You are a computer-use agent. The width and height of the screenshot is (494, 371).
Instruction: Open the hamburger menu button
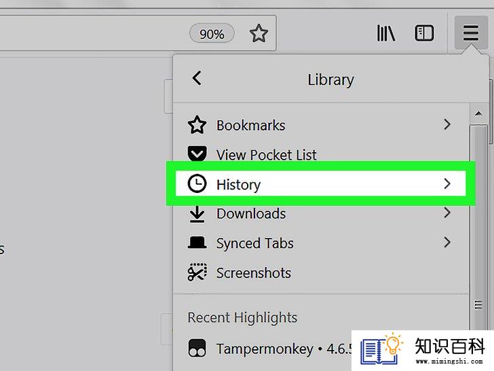pos(471,33)
